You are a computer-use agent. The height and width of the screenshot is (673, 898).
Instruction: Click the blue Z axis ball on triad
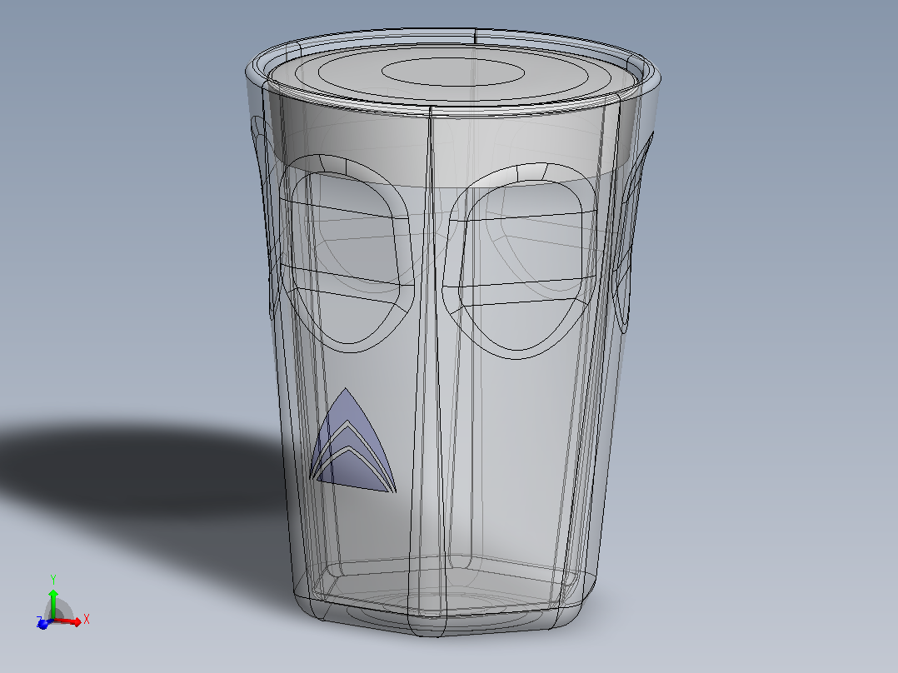click(42, 625)
